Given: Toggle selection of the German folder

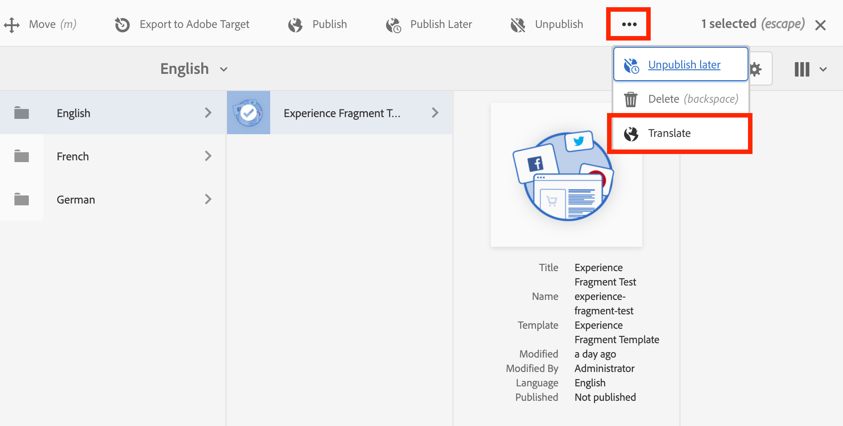Looking at the screenshot, I should pos(21,199).
